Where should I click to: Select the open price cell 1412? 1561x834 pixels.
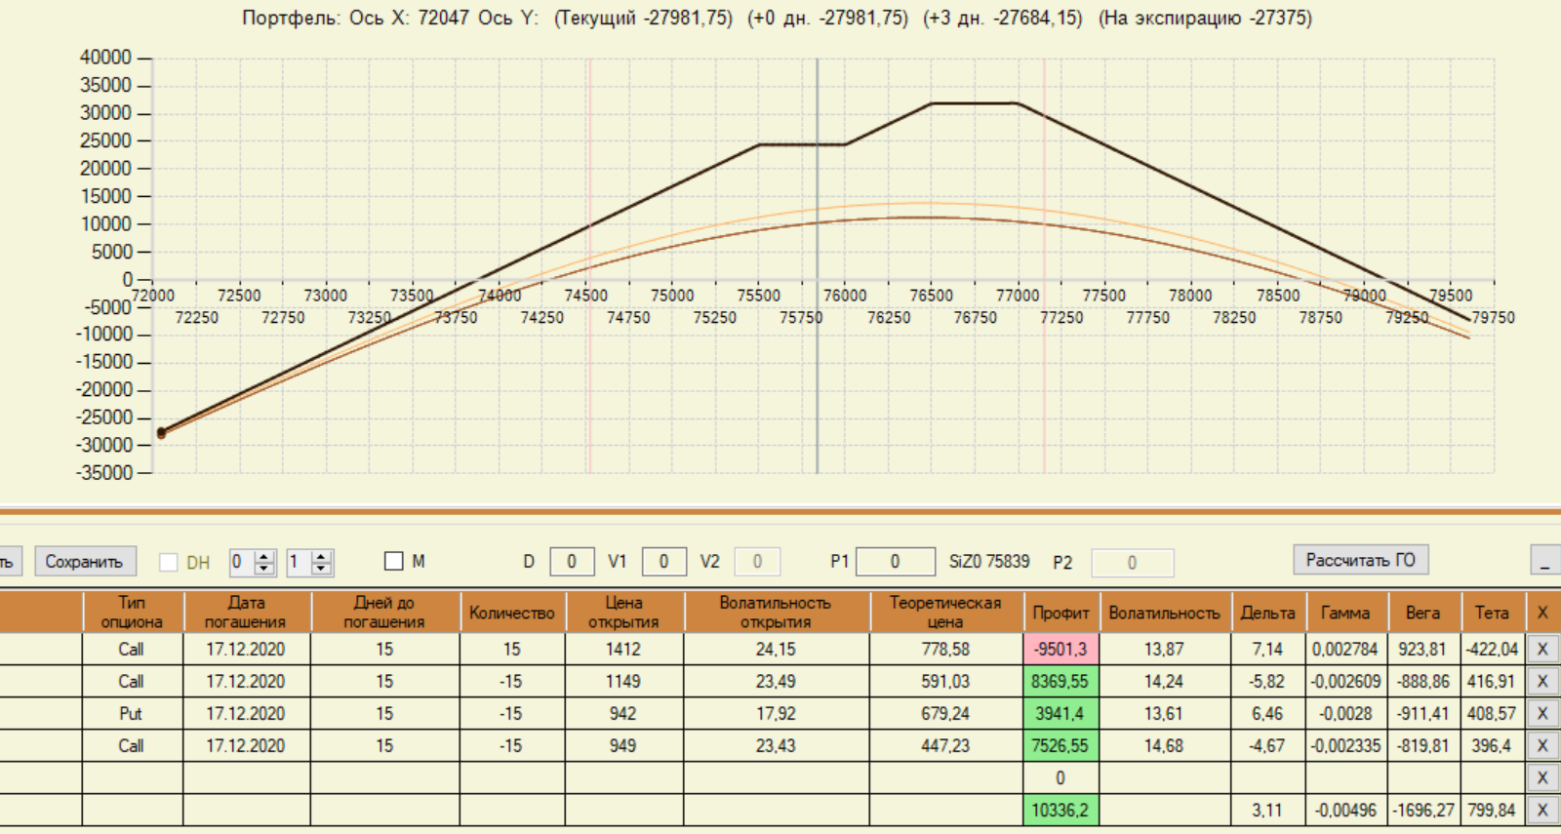(x=623, y=649)
